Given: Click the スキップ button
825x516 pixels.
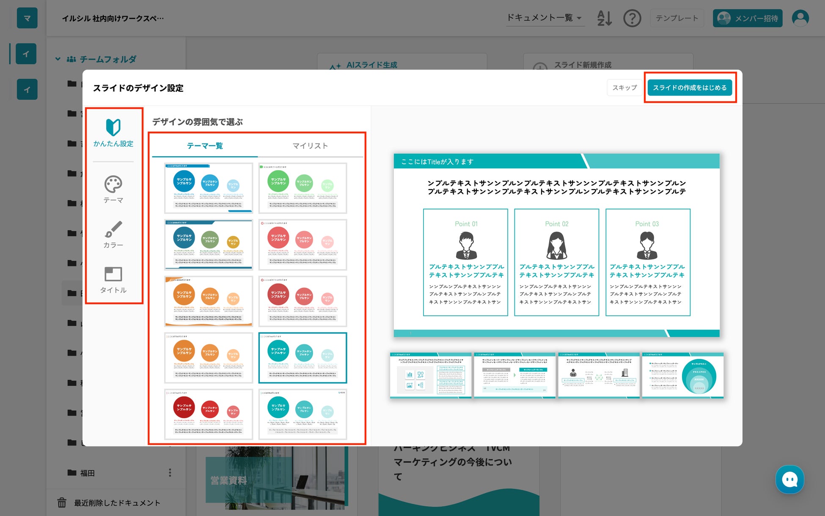Looking at the screenshot, I should (624, 88).
